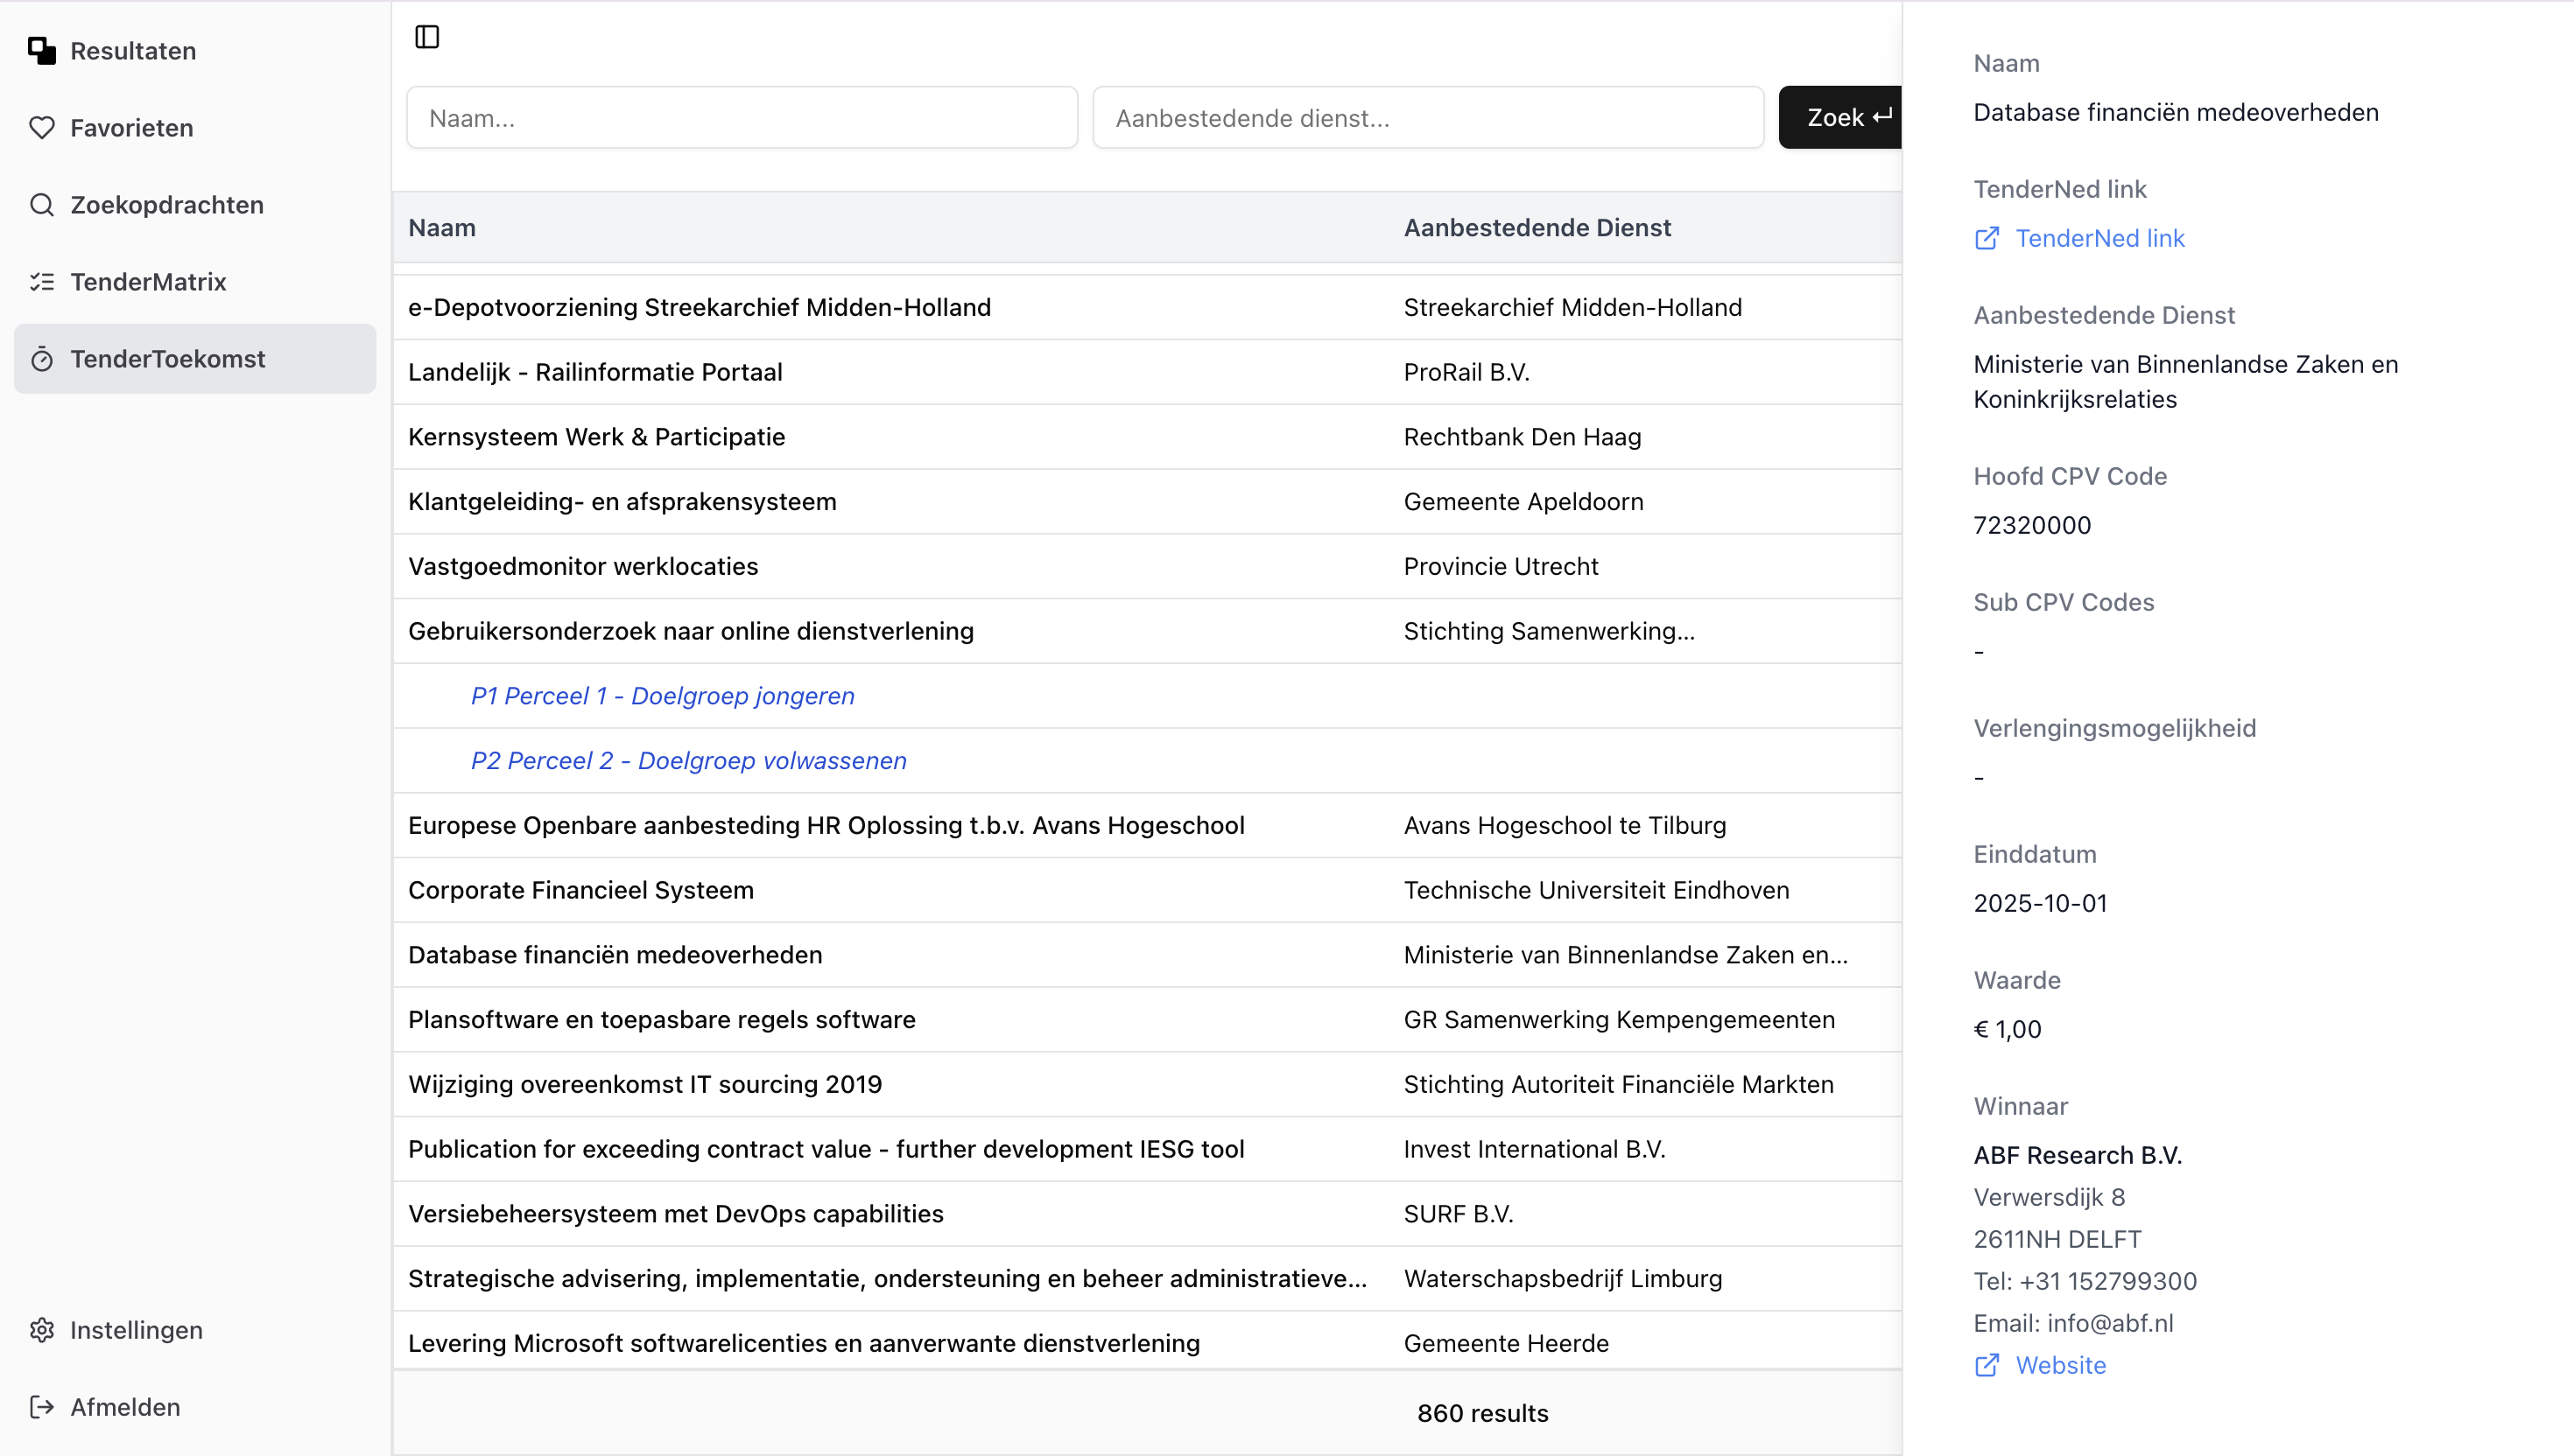This screenshot has height=1456, width=2574.
Task: Open the TenderNed link in details
Action: click(2099, 238)
